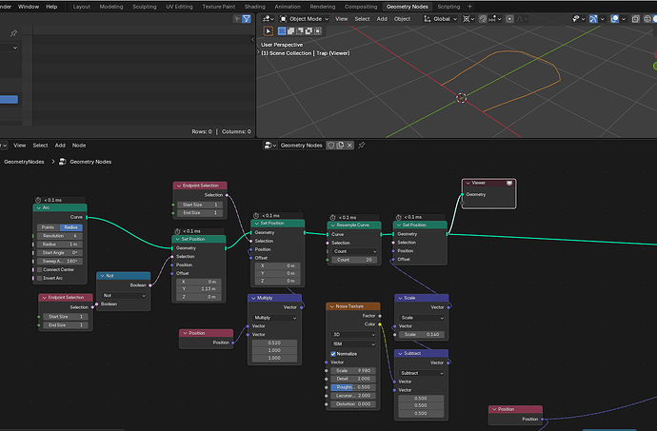Switch to Layout workspace tab
The image size is (657, 431).
81,7
